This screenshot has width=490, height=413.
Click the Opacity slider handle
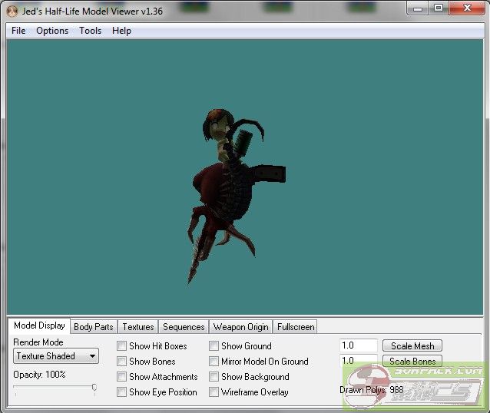(x=94, y=388)
